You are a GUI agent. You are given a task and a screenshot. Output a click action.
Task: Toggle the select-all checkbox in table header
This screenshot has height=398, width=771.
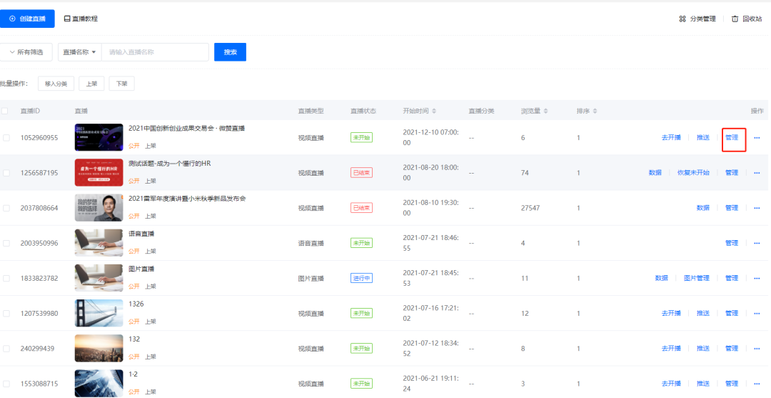tap(6, 111)
